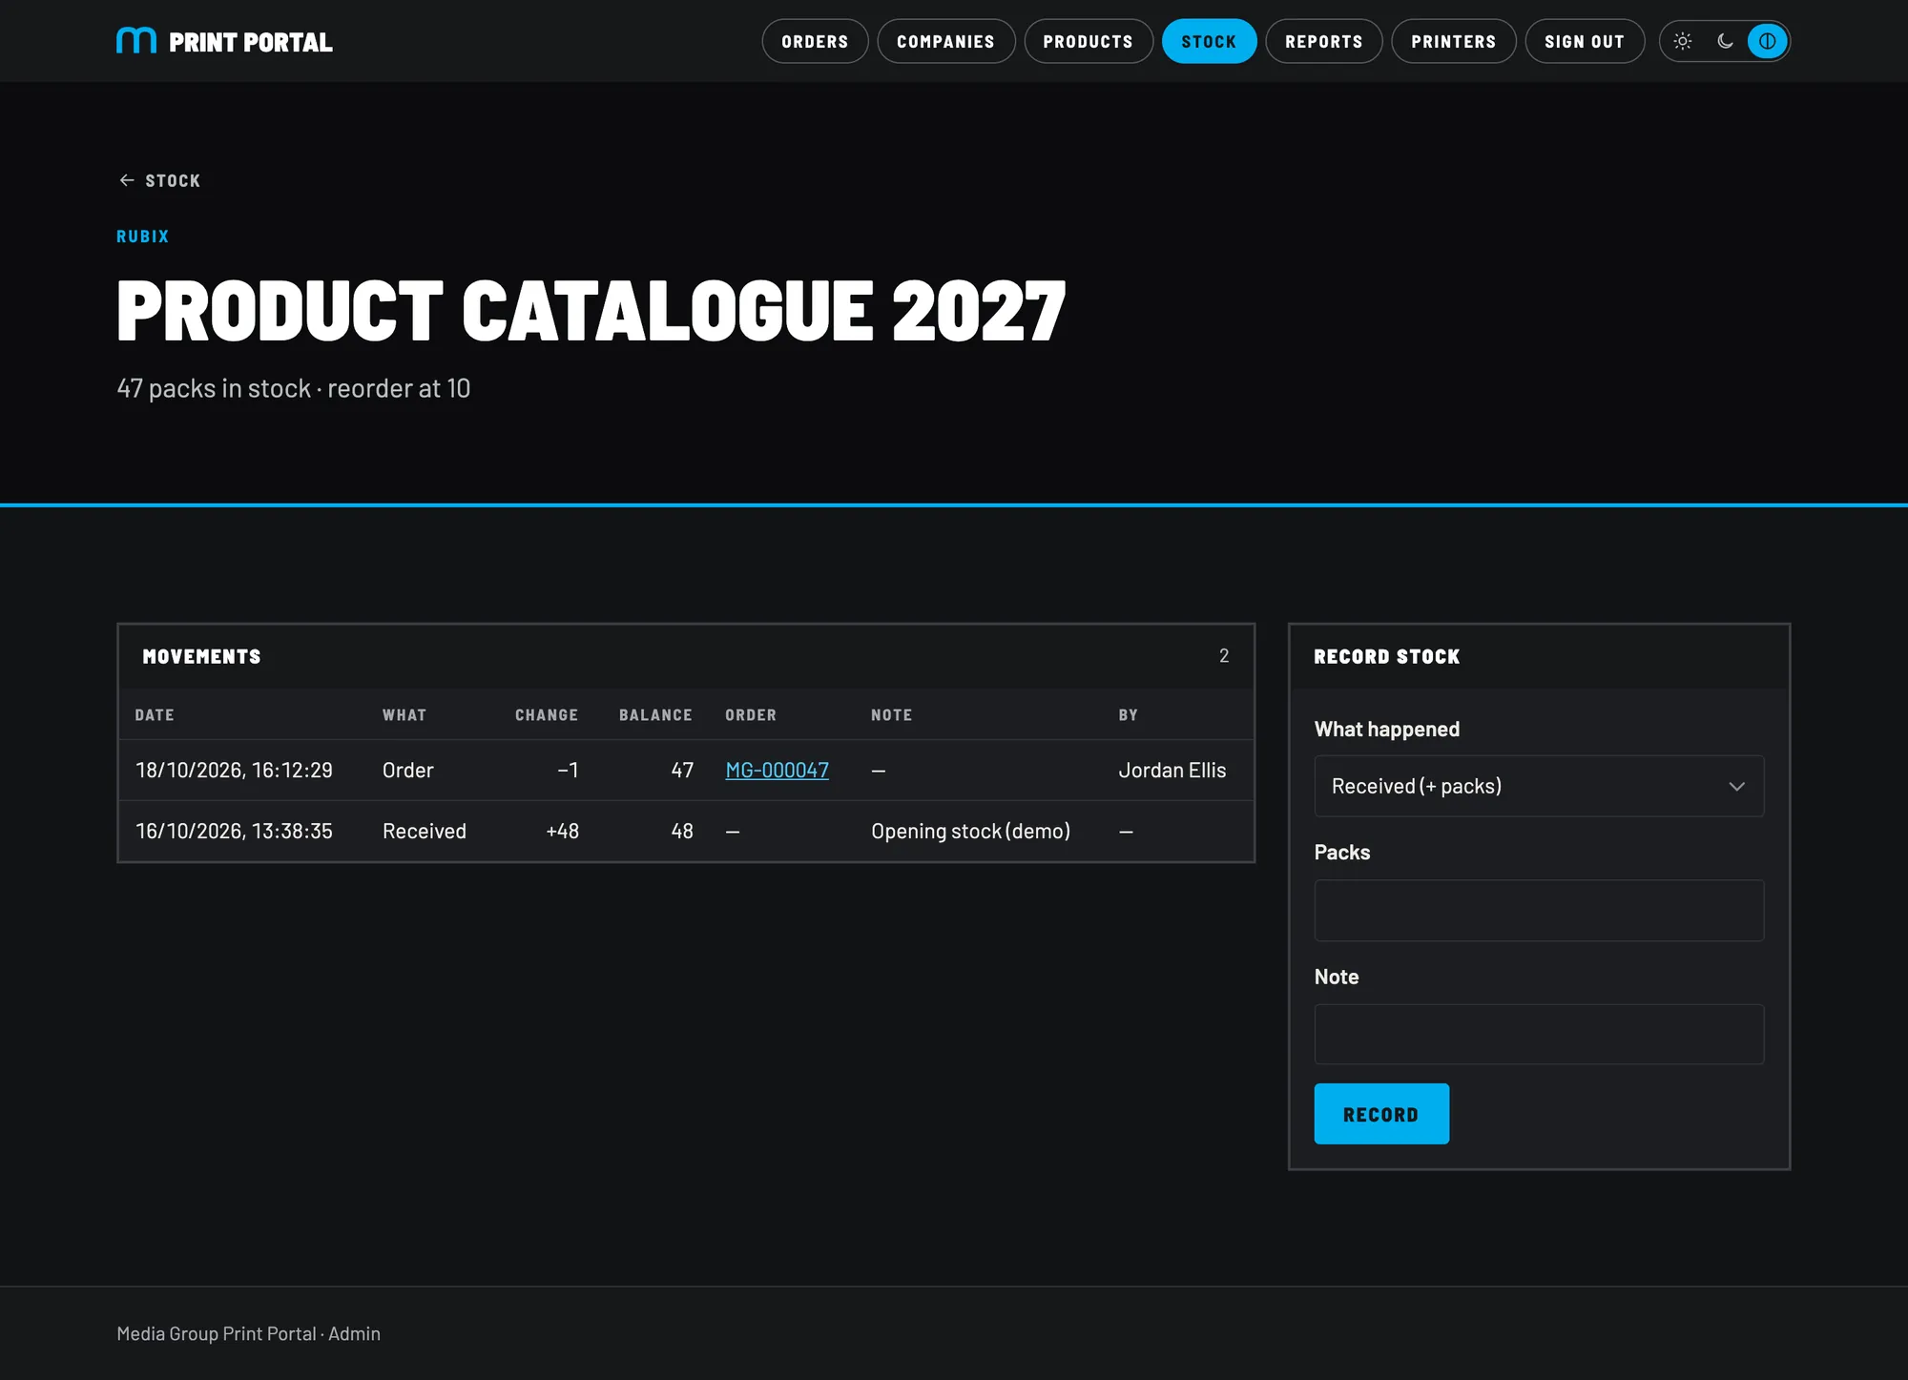Select the active Stock nav pill
The image size is (1908, 1380).
[1209, 41]
